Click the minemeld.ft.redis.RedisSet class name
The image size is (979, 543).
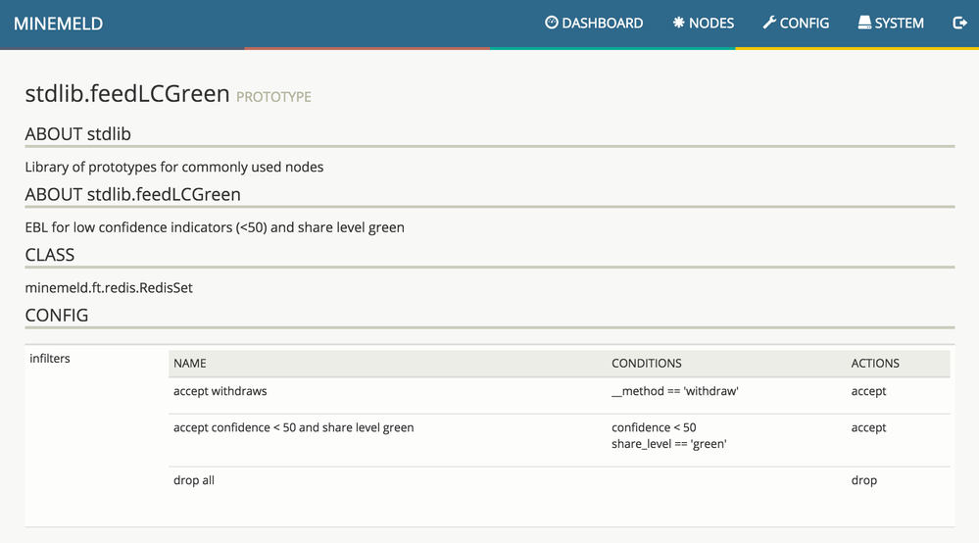pyautogui.click(x=109, y=288)
